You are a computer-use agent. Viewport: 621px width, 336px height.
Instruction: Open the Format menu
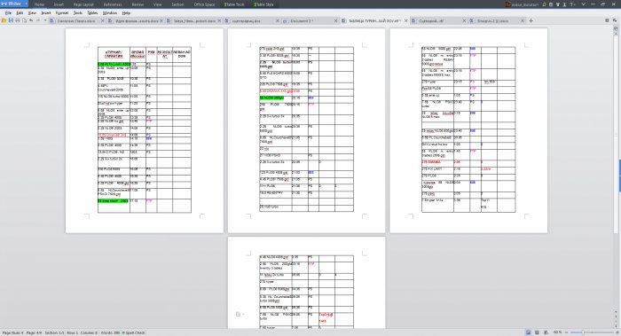click(62, 13)
